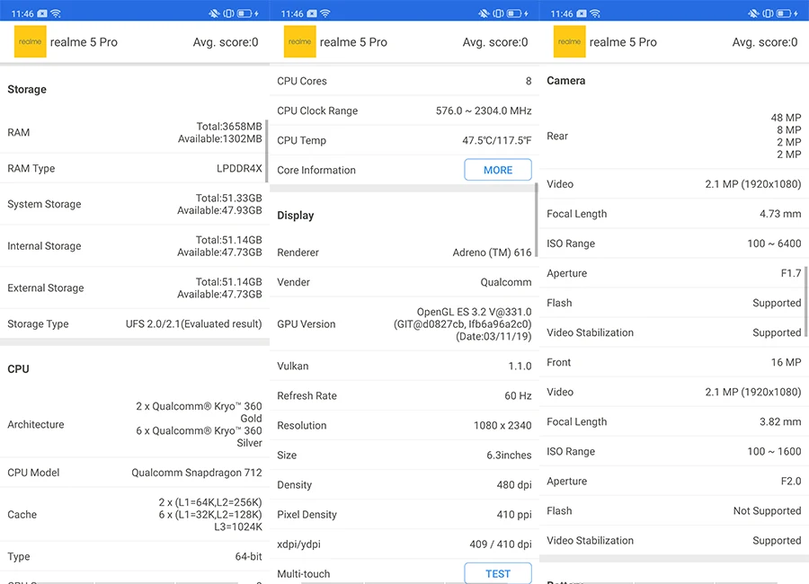Tap muted bell icon on the Camera screen
This screenshot has width=809, height=584.
[x=753, y=13]
